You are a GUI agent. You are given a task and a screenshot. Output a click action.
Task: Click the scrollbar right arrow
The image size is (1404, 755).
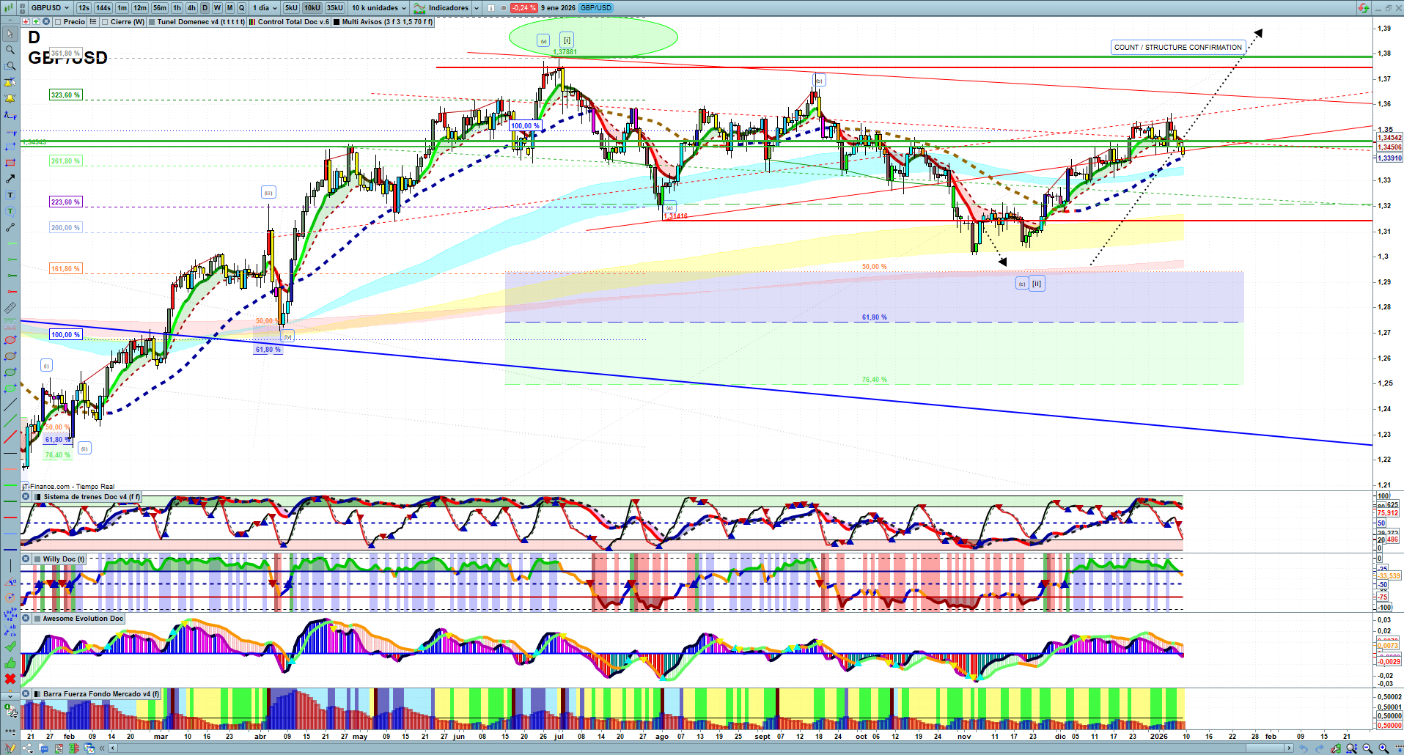1289,748
